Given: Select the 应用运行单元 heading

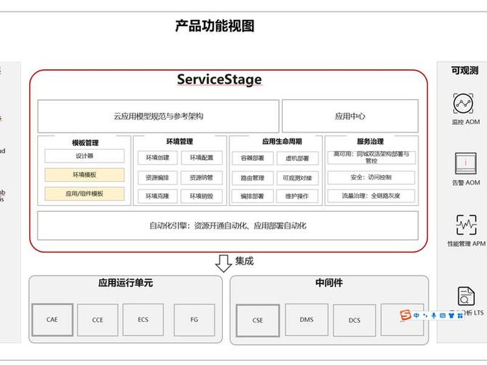Looking at the screenshot, I should [125, 283].
